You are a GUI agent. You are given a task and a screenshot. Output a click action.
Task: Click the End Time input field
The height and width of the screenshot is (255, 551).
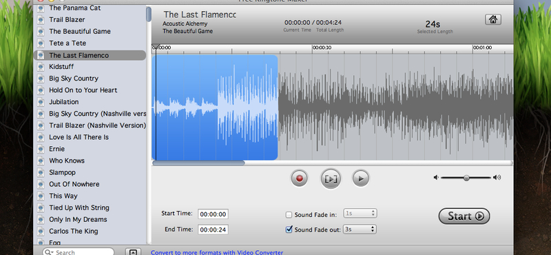213,229
